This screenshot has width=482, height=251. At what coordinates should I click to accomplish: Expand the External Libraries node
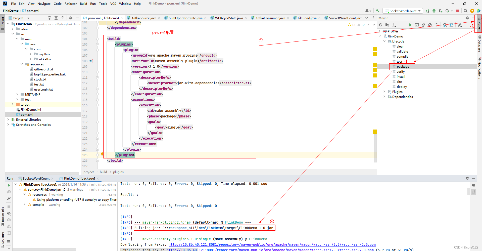(x=8, y=119)
